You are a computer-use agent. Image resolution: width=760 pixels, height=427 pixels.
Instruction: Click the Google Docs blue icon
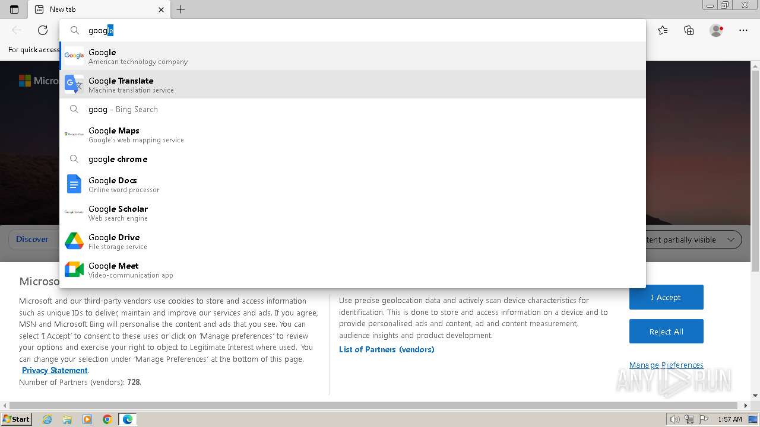74,184
